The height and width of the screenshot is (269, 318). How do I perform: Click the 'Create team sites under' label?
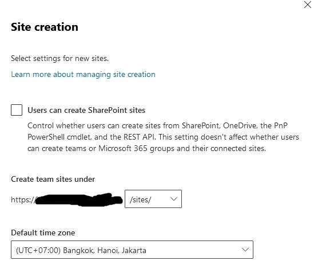pyautogui.click(x=53, y=180)
